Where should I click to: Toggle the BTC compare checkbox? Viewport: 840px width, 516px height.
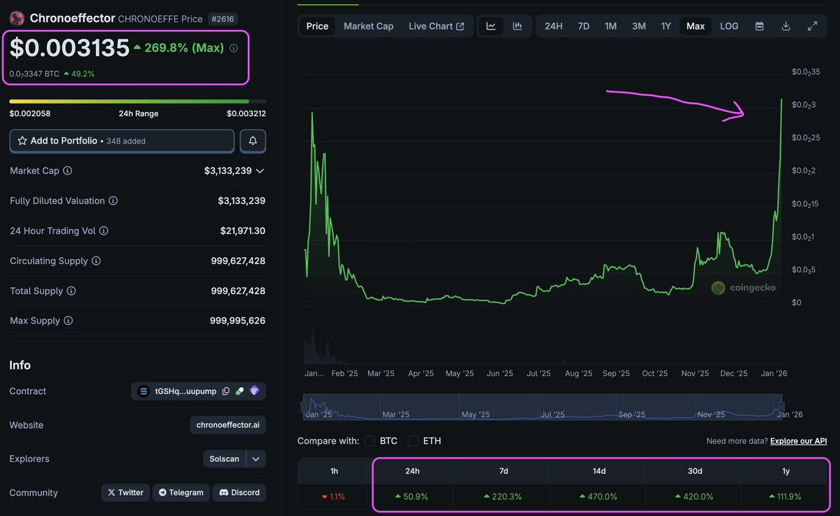point(371,441)
